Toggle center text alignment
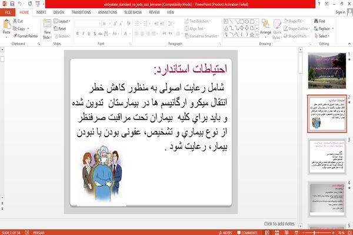The height and width of the screenshot is (235, 353). [x=142, y=34]
